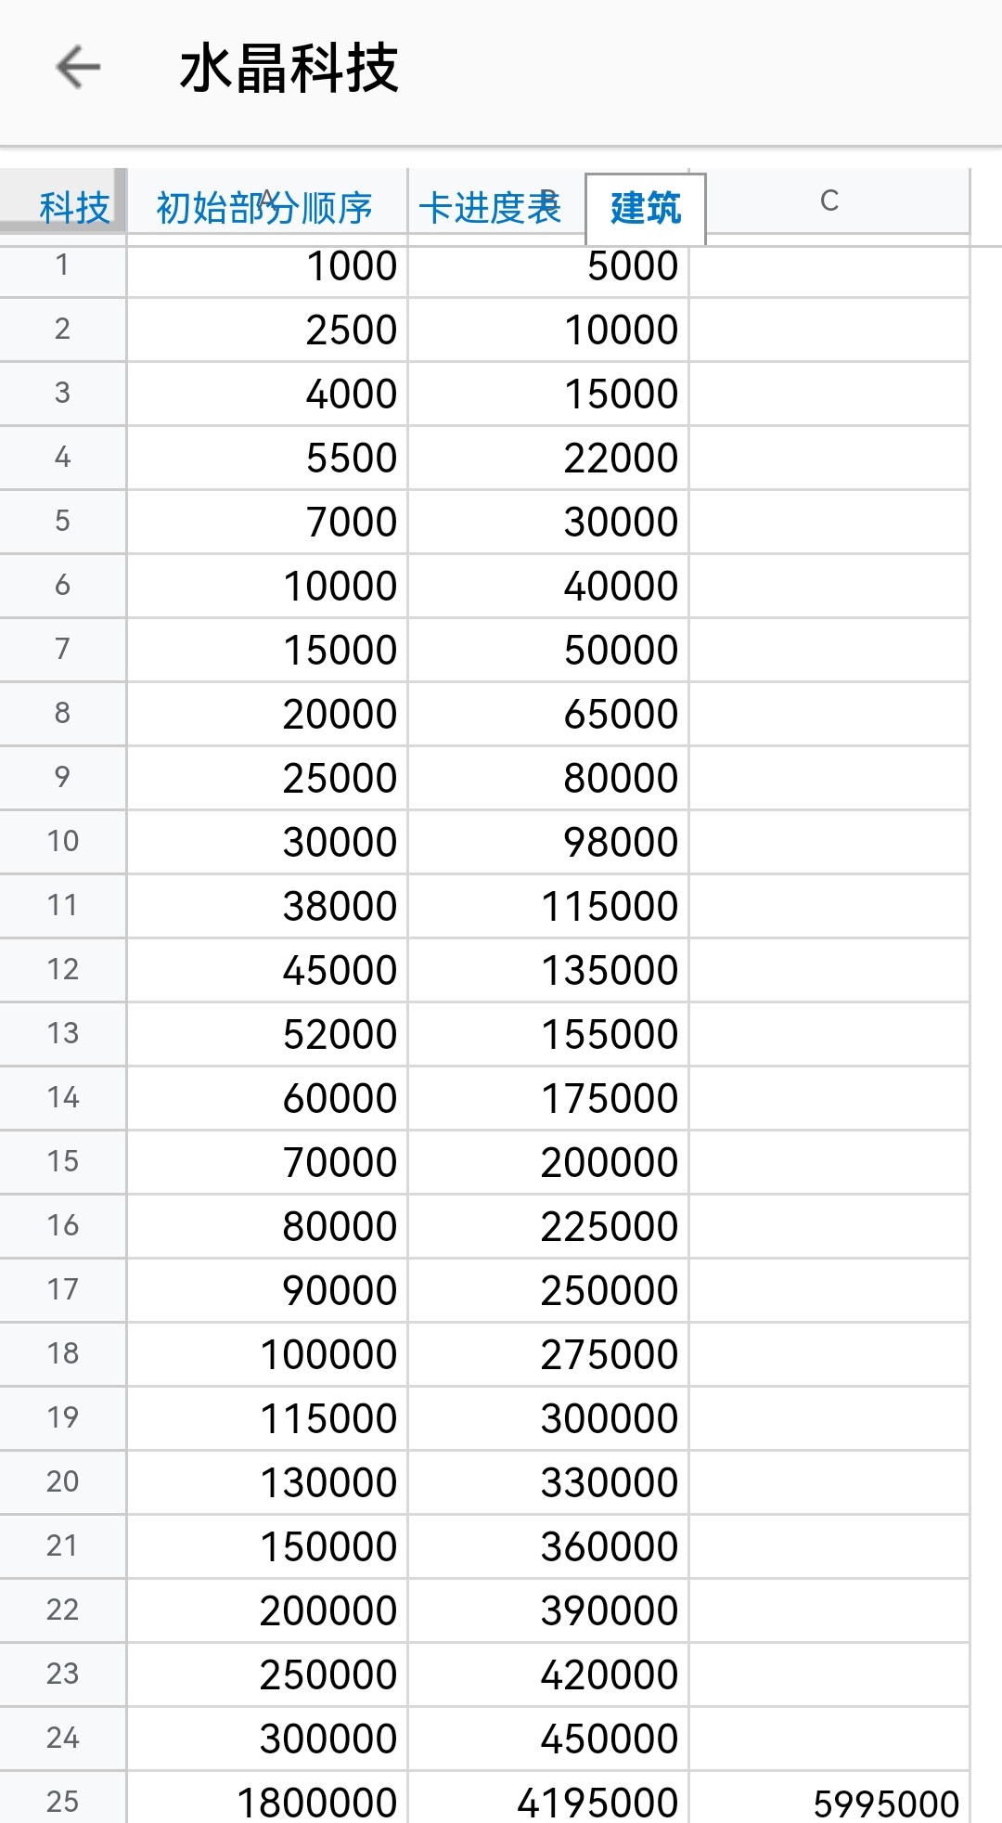The width and height of the screenshot is (1002, 1823).
Task: Select the 建筑 sheet tab
Action: (x=646, y=208)
